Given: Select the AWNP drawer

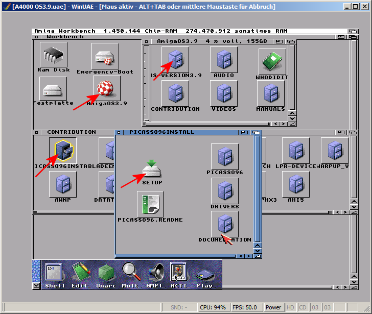Looking at the screenshot, I should point(63,184).
